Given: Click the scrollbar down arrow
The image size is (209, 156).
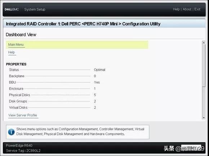Looking at the screenshot, I should [x=204, y=118].
